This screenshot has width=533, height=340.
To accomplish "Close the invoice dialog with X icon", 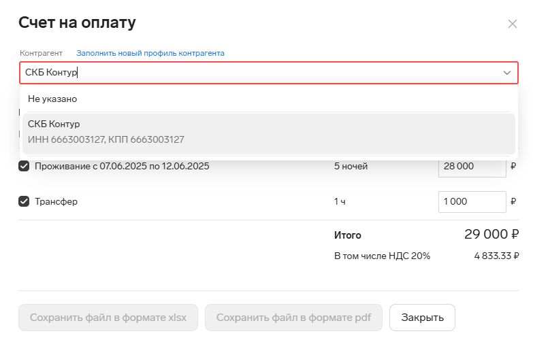I will 513,24.
